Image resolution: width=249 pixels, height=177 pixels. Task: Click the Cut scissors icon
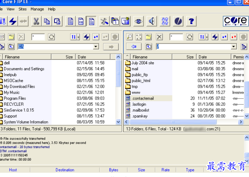[x=36, y=21]
